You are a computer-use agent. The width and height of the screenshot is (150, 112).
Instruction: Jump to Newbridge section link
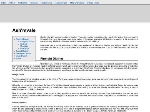(x=25, y=49)
